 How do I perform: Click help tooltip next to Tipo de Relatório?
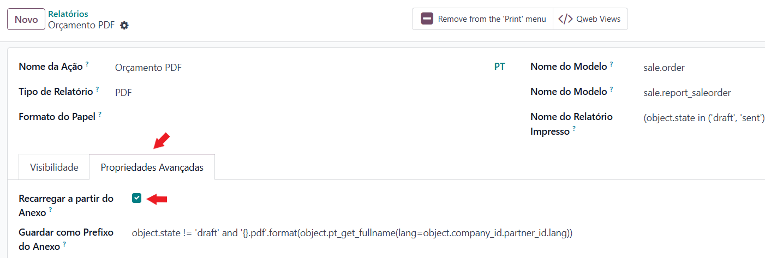(x=97, y=89)
